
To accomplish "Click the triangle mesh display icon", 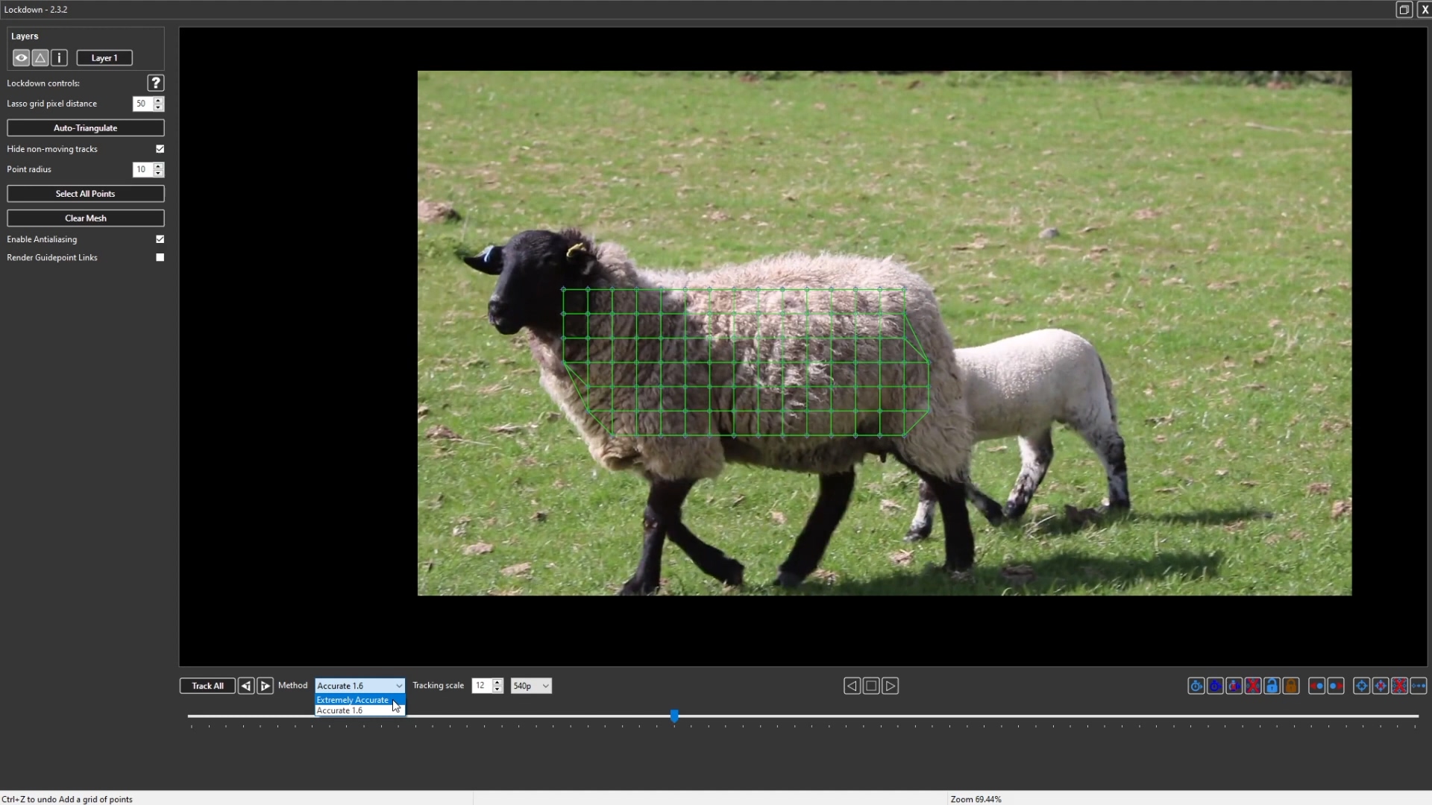I will [40, 58].
